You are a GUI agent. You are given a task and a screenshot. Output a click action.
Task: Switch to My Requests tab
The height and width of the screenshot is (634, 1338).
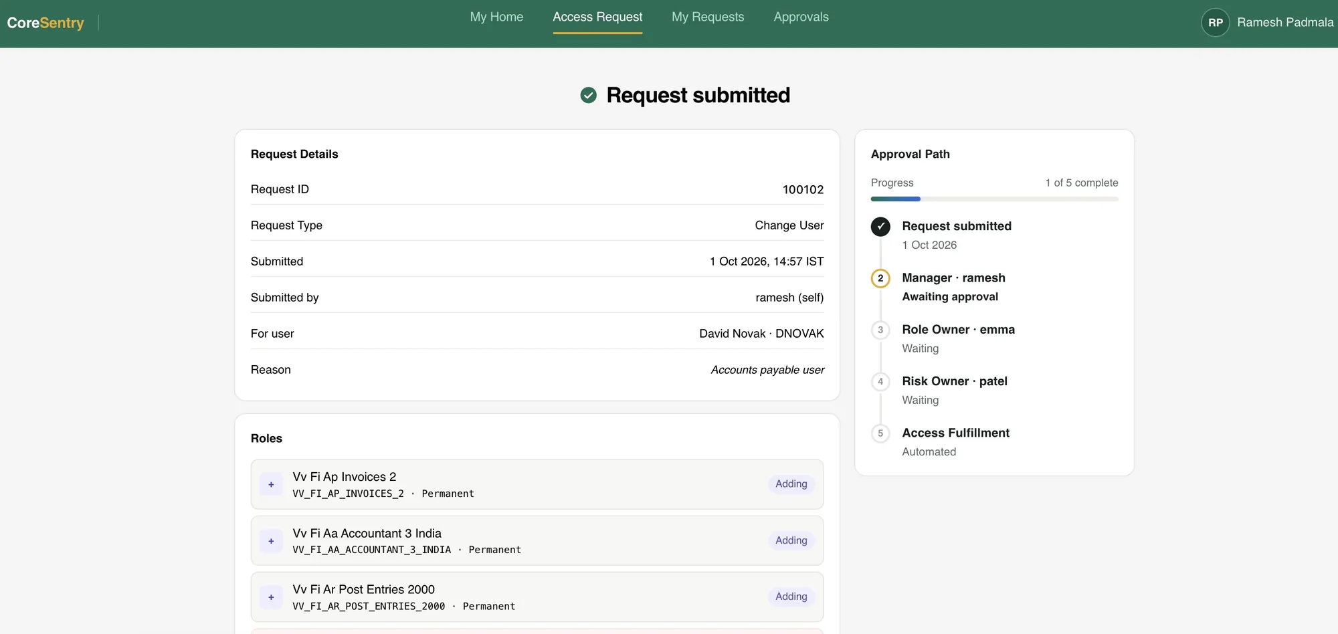pos(708,17)
